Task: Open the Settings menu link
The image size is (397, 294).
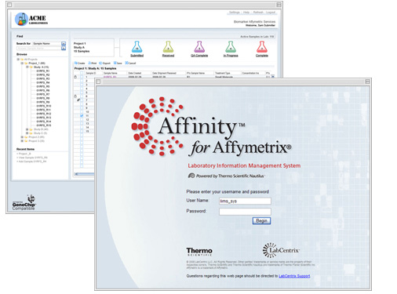Action: pyautogui.click(x=235, y=13)
